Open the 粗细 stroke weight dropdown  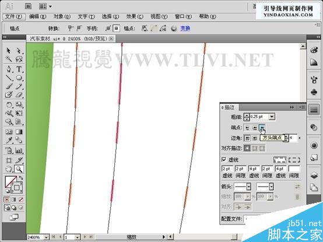[272, 117]
